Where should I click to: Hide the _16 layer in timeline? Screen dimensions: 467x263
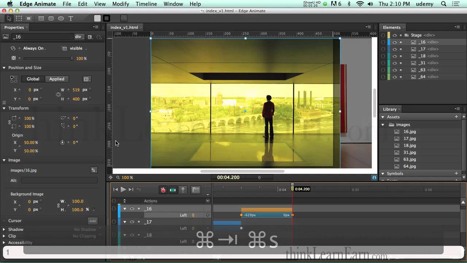(x=132, y=209)
